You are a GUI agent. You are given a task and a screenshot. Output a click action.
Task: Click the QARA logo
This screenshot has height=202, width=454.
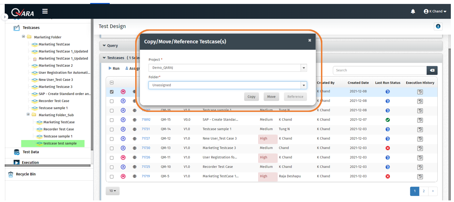tap(22, 12)
